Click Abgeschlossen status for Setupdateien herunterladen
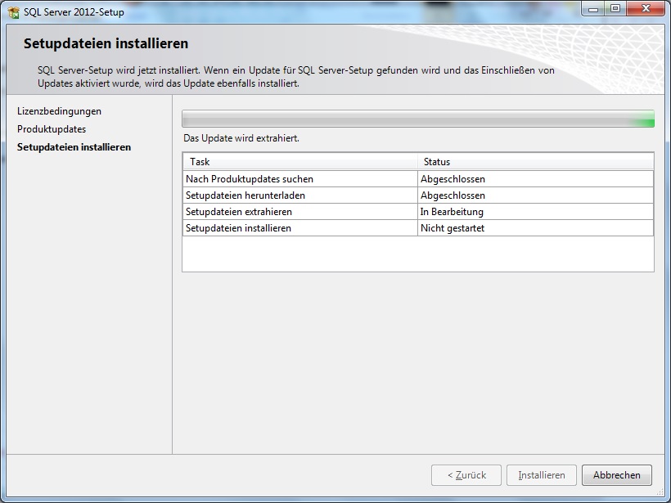The width and height of the screenshot is (671, 503). tap(535, 195)
